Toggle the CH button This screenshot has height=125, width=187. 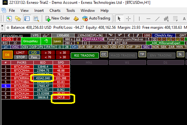click(x=74, y=47)
